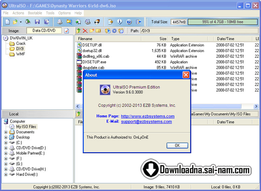
Task: Click the Open CD/DVD toolbar icon
Action: point(28,22)
